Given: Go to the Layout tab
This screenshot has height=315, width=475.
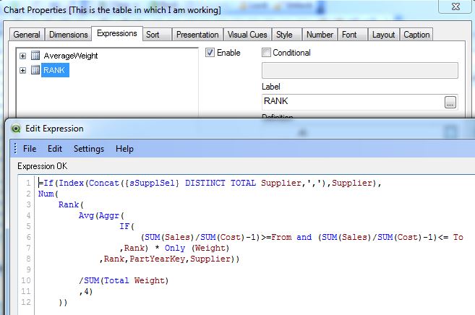Looking at the screenshot, I should click(383, 35).
